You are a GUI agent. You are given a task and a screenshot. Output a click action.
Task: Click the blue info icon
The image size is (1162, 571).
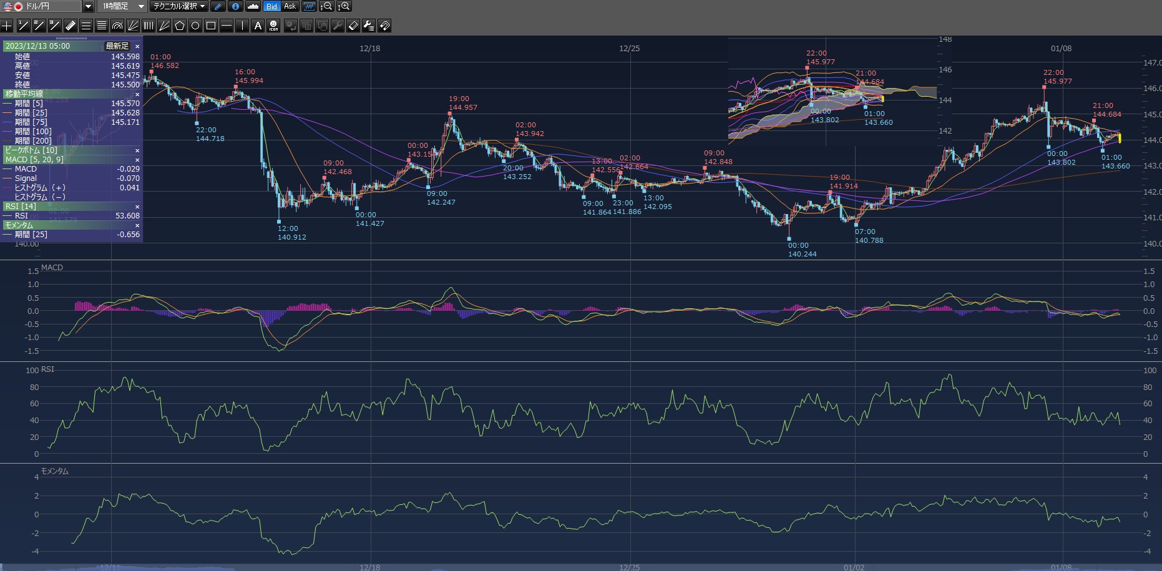point(235,6)
